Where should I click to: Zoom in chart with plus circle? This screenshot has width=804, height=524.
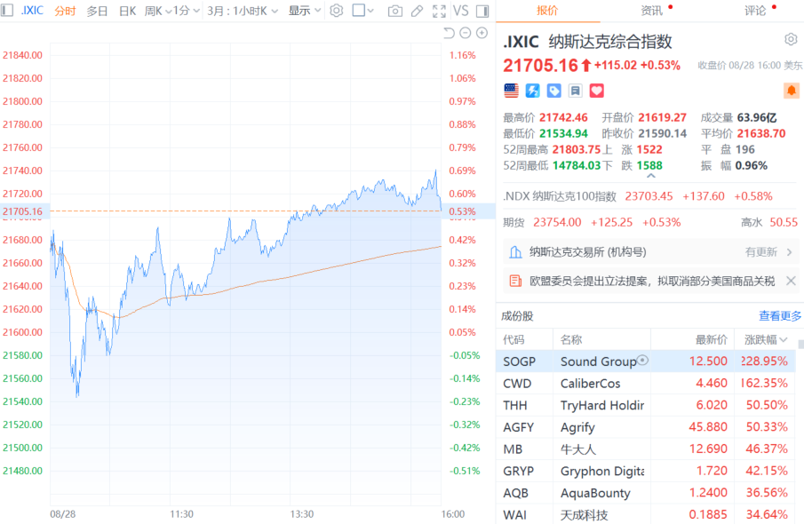[x=482, y=34]
